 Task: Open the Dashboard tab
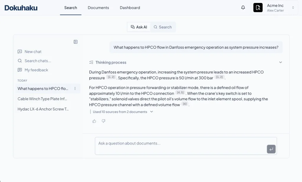[130, 8]
